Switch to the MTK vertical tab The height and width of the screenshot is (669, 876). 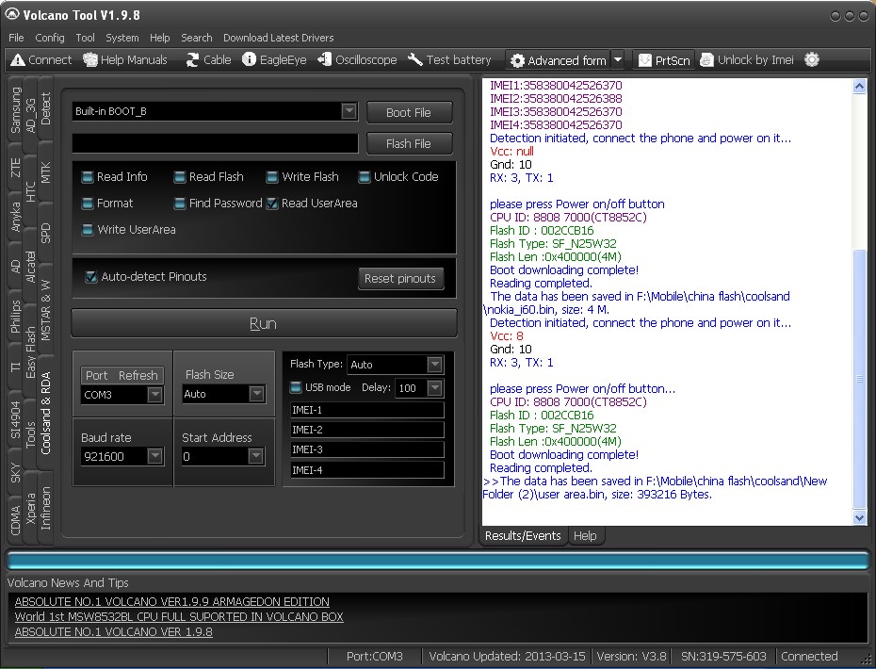tap(45, 172)
